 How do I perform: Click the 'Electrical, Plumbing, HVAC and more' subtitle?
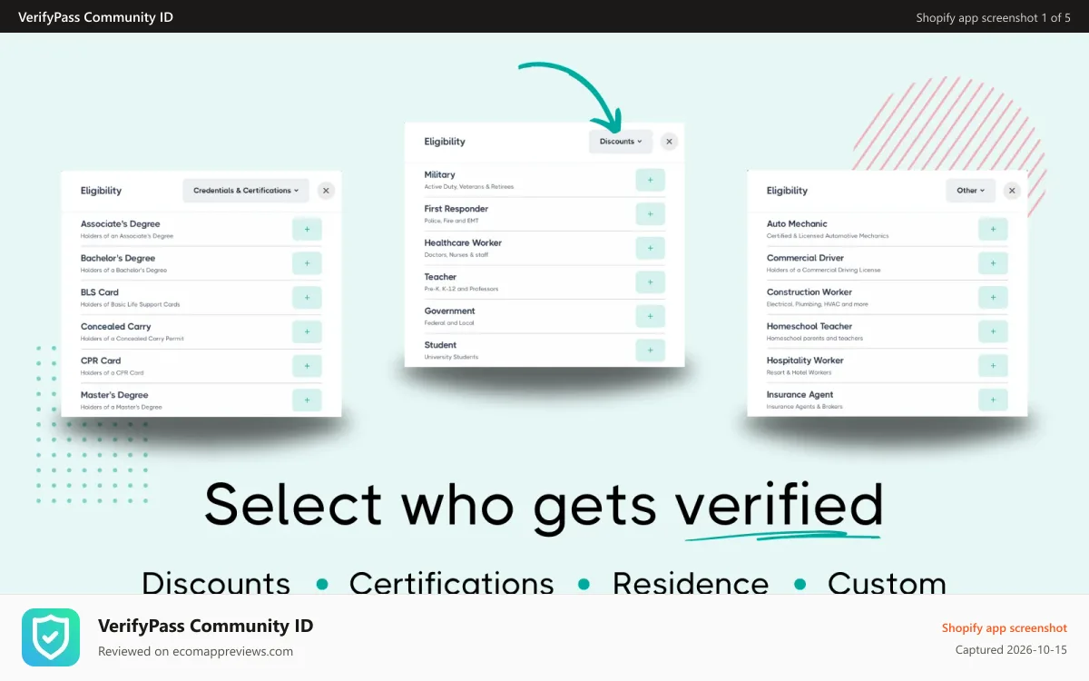pyautogui.click(x=817, y=304)
